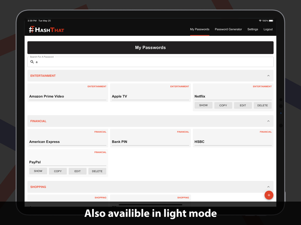
Task: Edit the PayPal entry
Action: pyautogui.click(x=78, y=171)
